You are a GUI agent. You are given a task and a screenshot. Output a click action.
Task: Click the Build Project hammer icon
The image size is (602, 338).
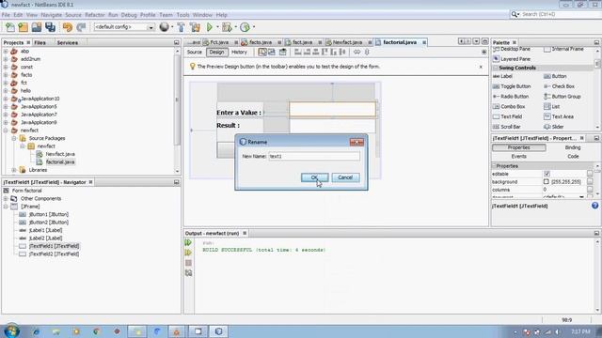pyautogui.click(x=181, y=27)
